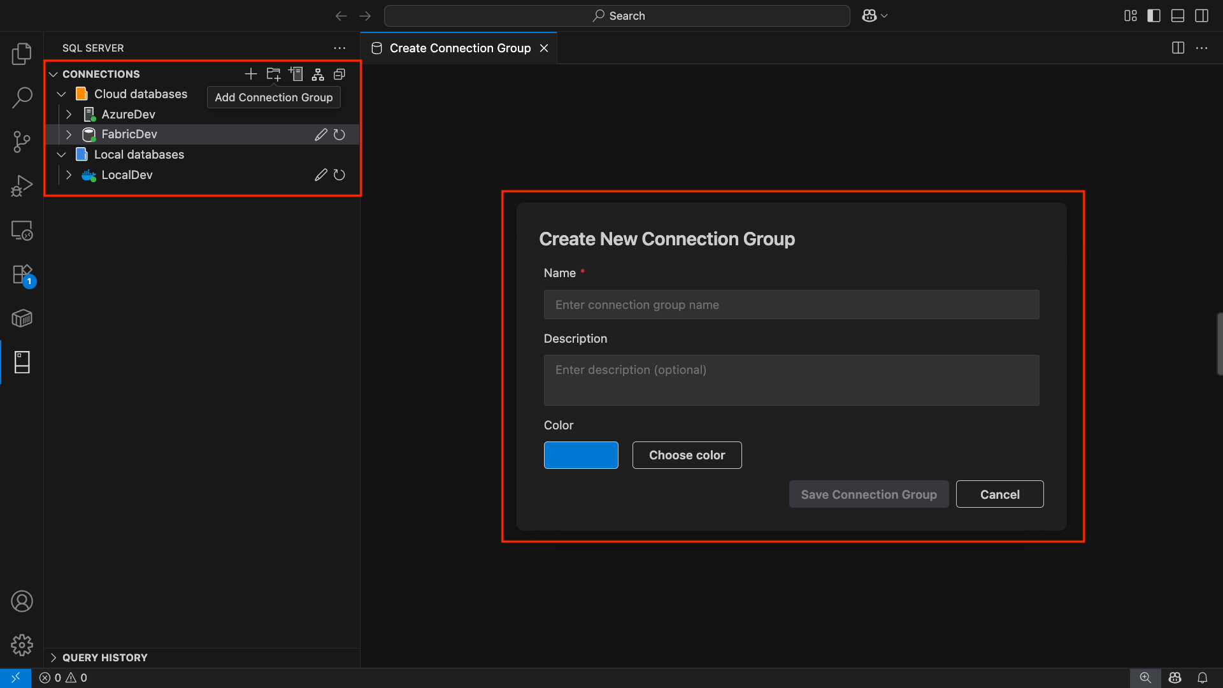Select the AzureDev tree item label
Viewport: 1223px width, 688px height.
tap(128, 115)
